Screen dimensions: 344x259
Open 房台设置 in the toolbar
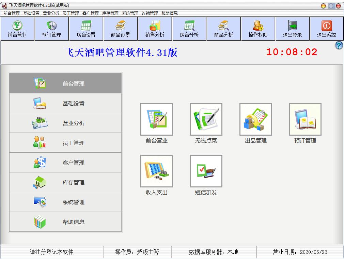click(x=86, y=29)
